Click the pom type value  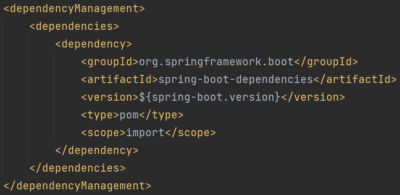[x=129, y=115]
